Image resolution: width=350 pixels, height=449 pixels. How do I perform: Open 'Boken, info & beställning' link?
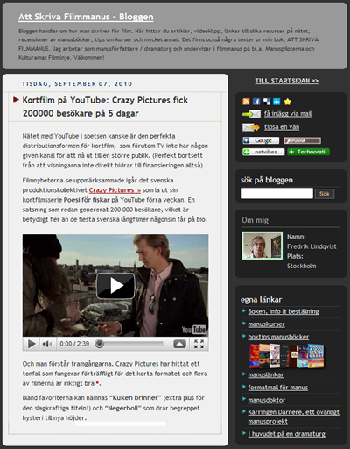click(x=283, y=311)
